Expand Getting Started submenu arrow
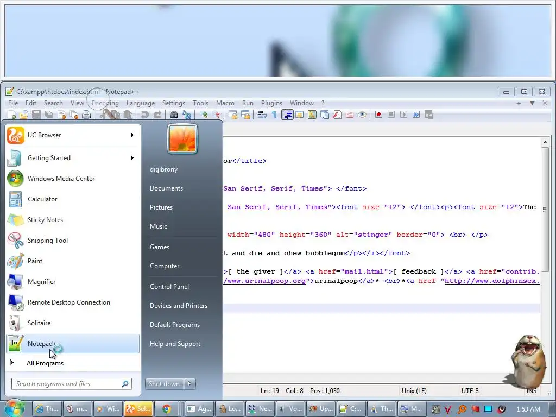 coord(132,158)
